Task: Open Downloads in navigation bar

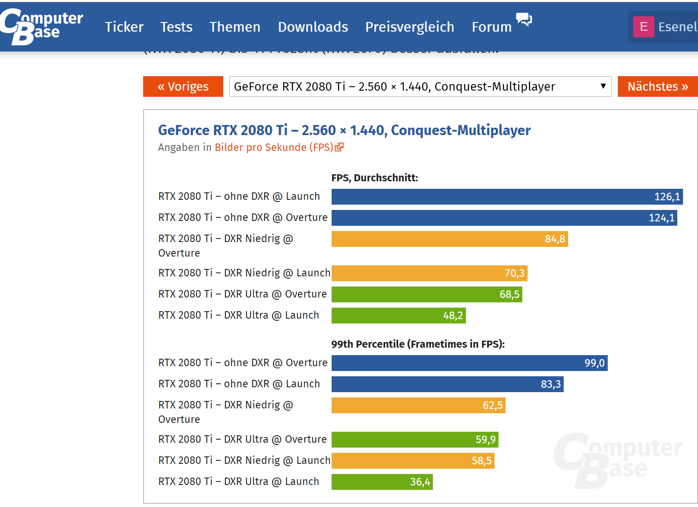Action: tap(313, 27)
